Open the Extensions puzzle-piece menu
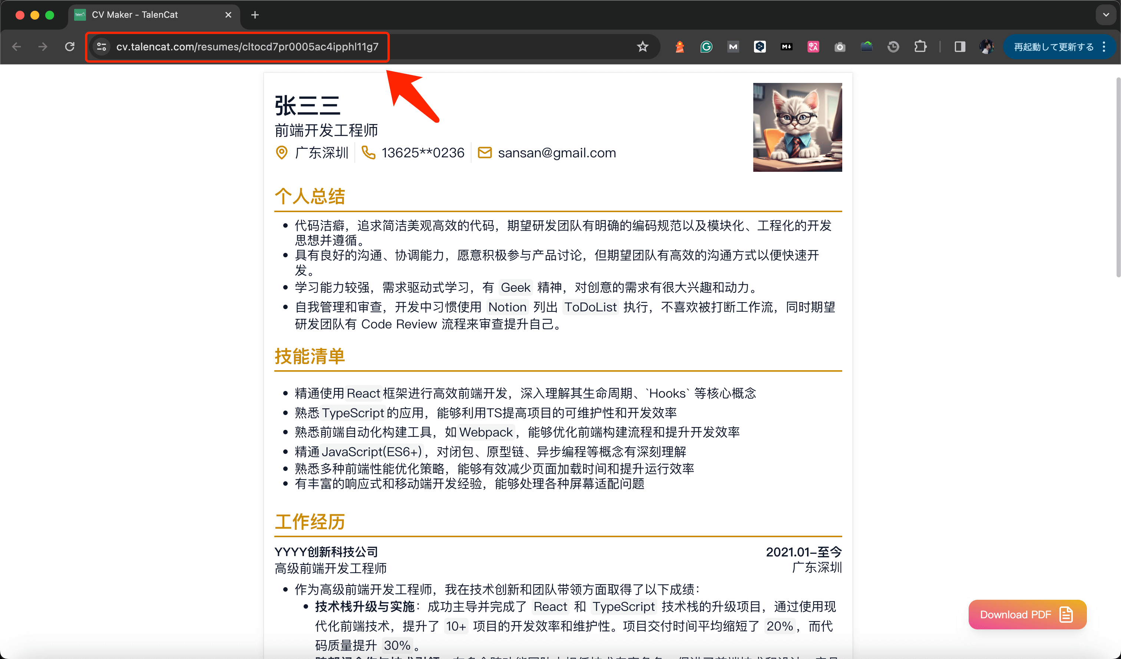 coord(920,47)
